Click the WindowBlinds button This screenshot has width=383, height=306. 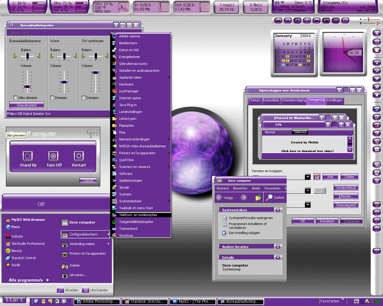[x=346, y=188]
